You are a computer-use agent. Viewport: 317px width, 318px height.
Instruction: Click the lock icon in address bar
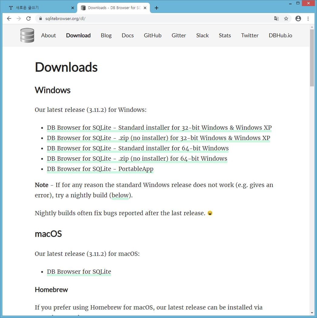[x=41, y=19]
